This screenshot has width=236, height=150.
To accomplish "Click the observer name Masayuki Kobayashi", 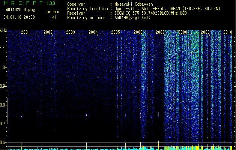I will [x=135, y=4].
